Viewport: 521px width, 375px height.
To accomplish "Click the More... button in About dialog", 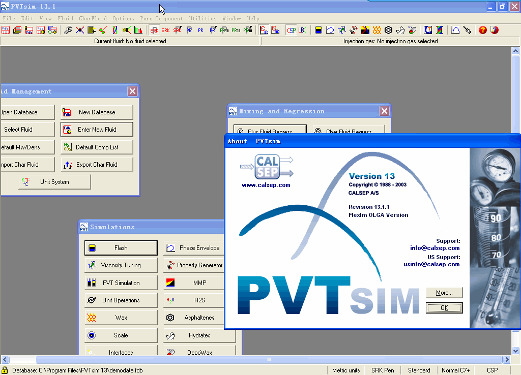I will pyautogui.click(x=444, y=293).
